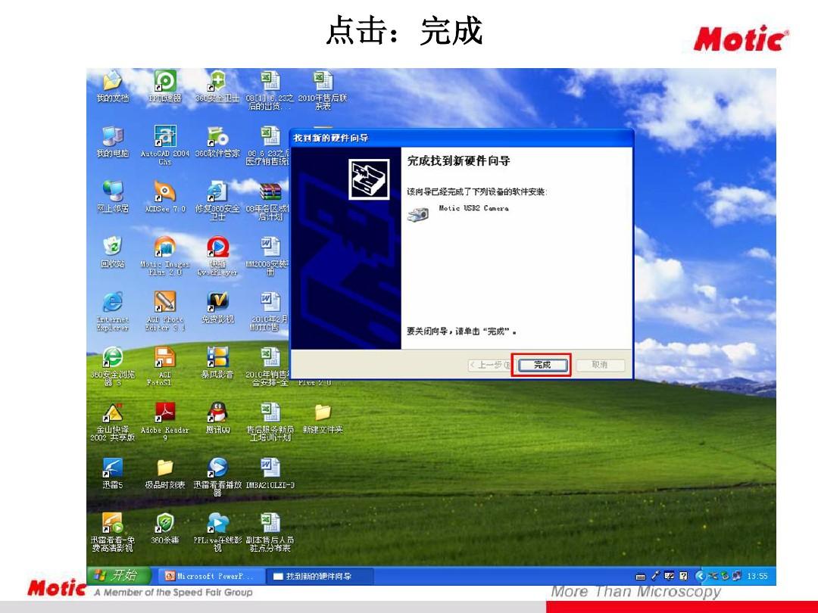Select the AutoCAD 2004 desktop shortcut
This screenshot has height=613, width=818.
(164, 137)
